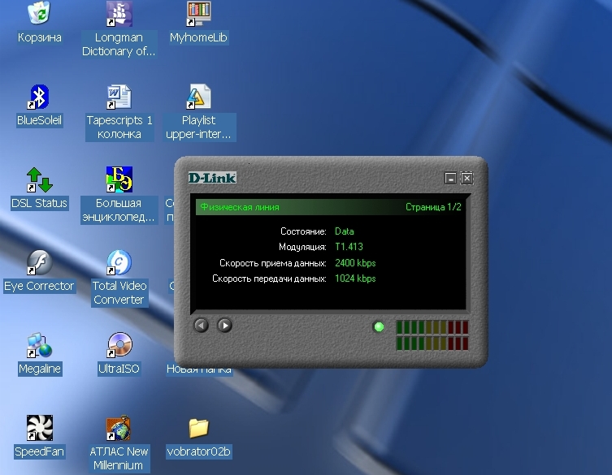
Task: Click the Состояние value Data
Action: pyautogui.click(x=345, y=231)
